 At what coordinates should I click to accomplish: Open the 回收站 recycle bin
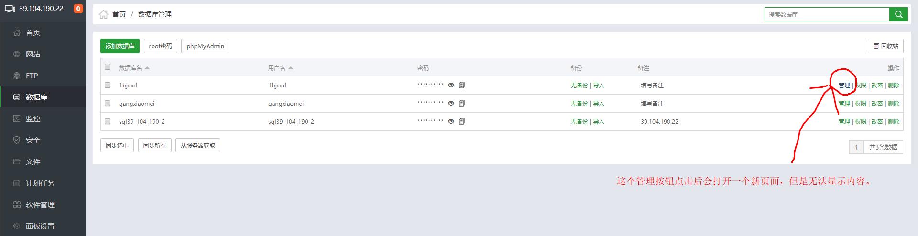tap(885, 46)
